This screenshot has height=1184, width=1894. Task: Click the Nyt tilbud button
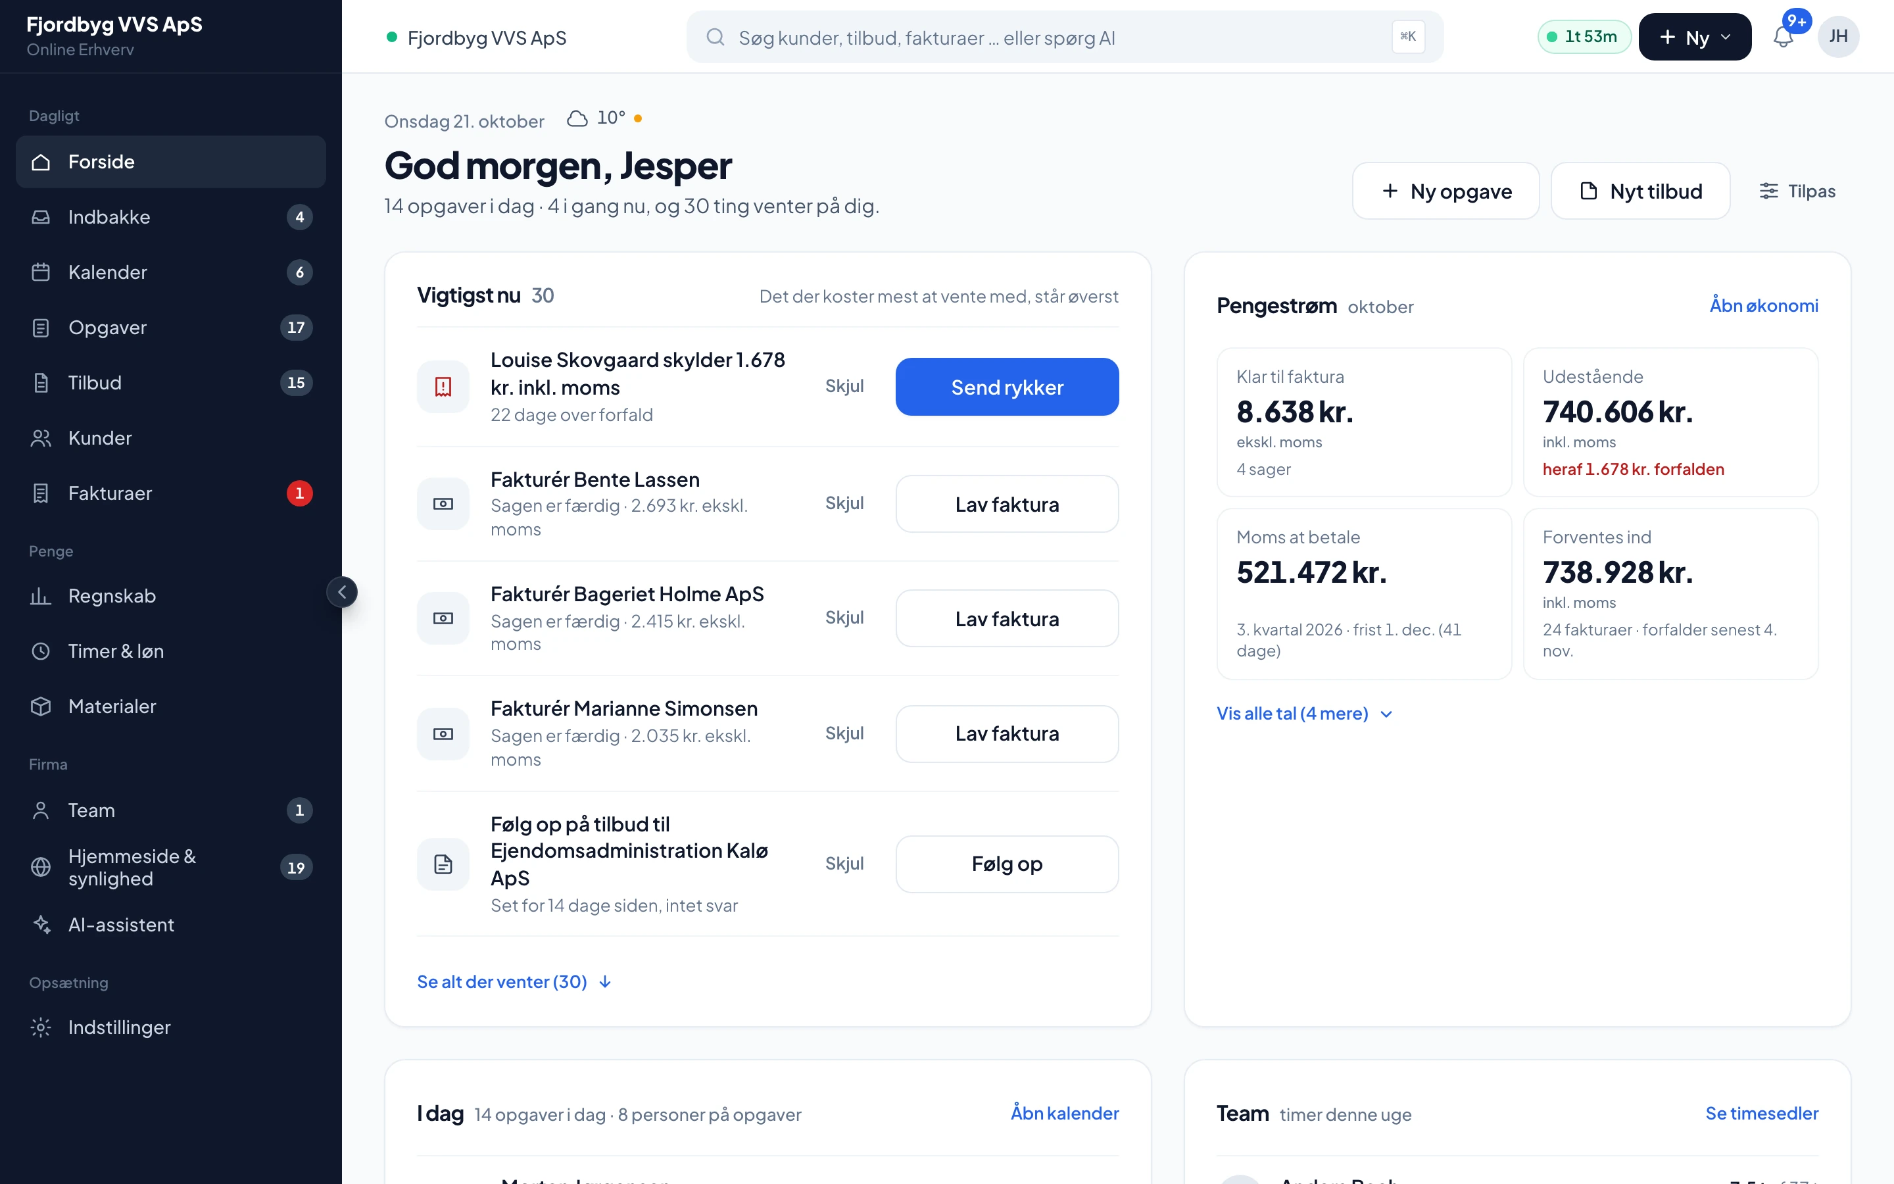click(x=1639, y=191)
